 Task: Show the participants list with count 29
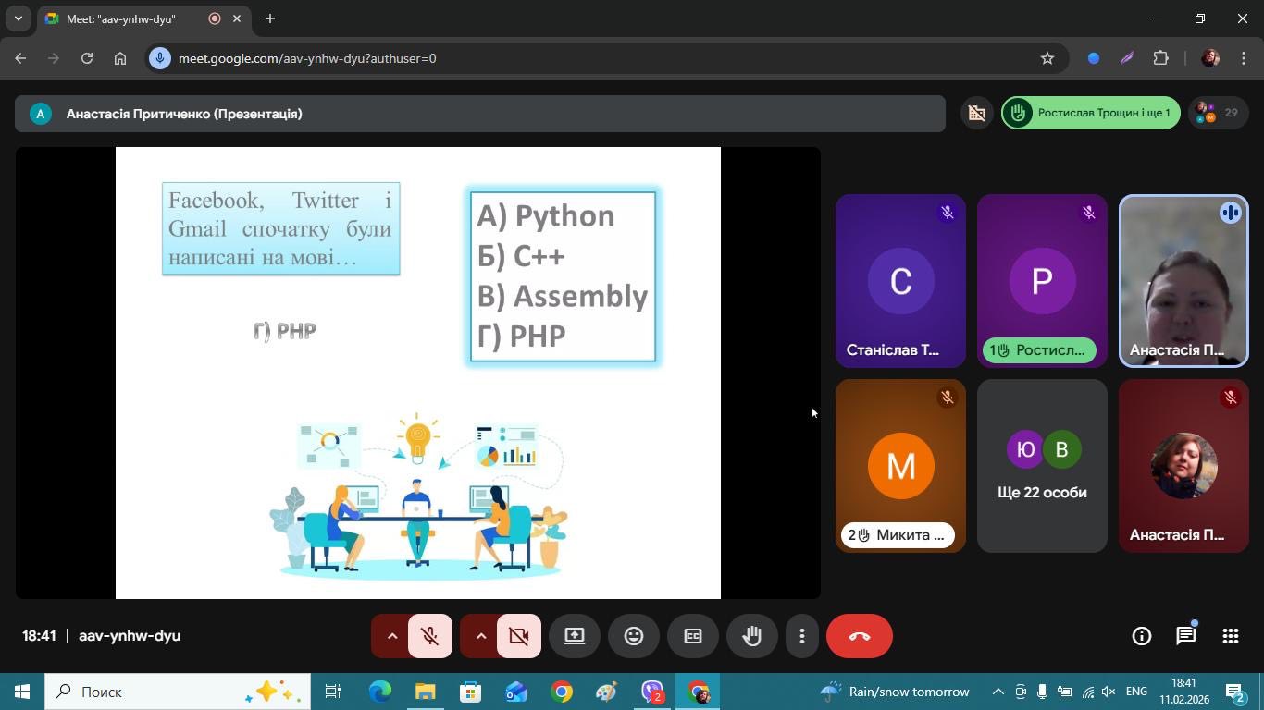1218,113
